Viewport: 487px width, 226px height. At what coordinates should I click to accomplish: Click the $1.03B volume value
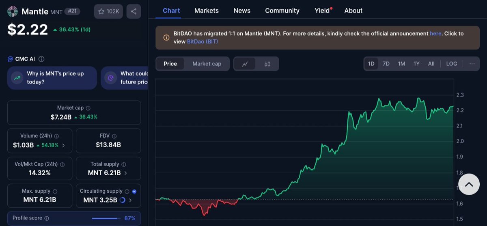coord(23,145)
